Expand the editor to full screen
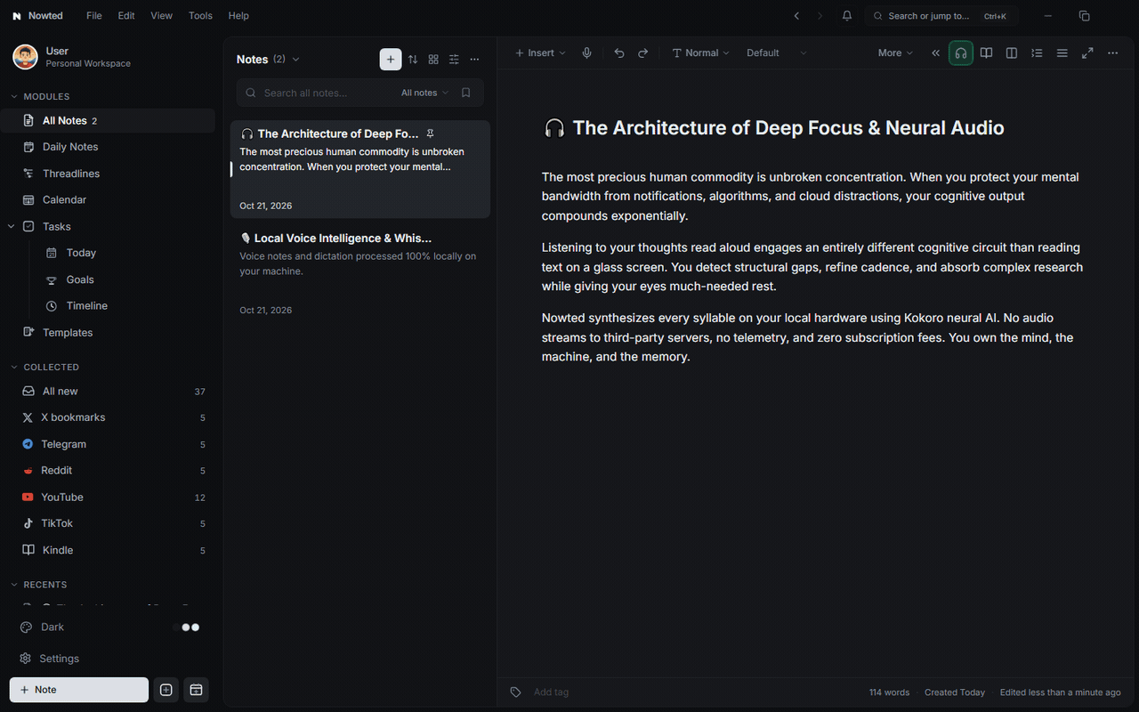Viewport: 1139px width, 712px height. click(1087, 53)
